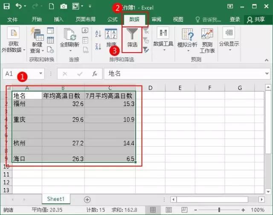273x215 pixels.
Task: Click the connection Properties icon
Action: pyautogui.click(x=85, y=40)
